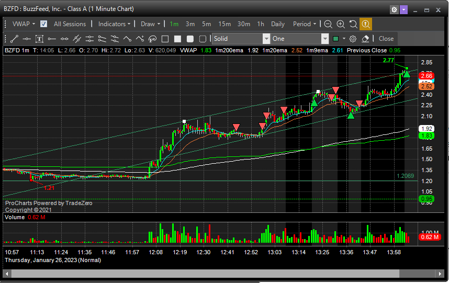This screenshot has width=449, height=283.
Task: Click the green drawing color swatch
Action: click(x=336, y=39)
